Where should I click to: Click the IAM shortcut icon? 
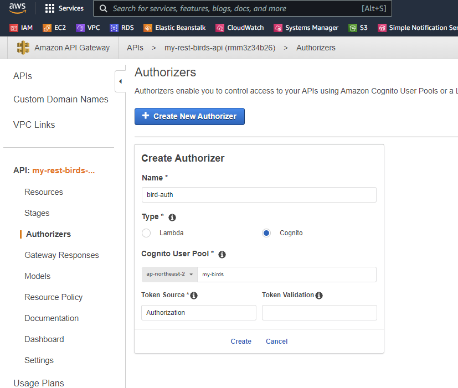coord(14,28)
